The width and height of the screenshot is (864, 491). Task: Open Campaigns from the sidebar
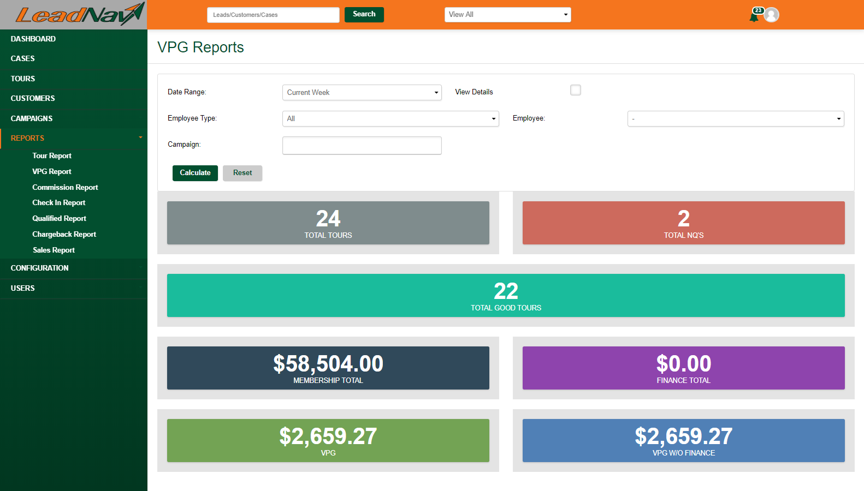(32, 118)
